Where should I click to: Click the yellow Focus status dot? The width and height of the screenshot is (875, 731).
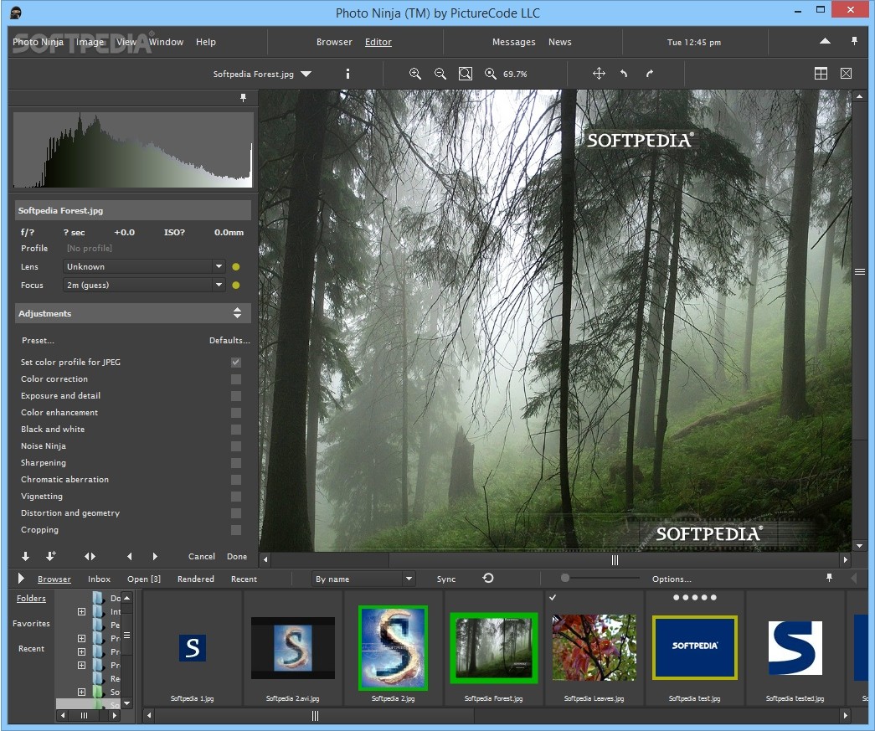click(236, 286)
